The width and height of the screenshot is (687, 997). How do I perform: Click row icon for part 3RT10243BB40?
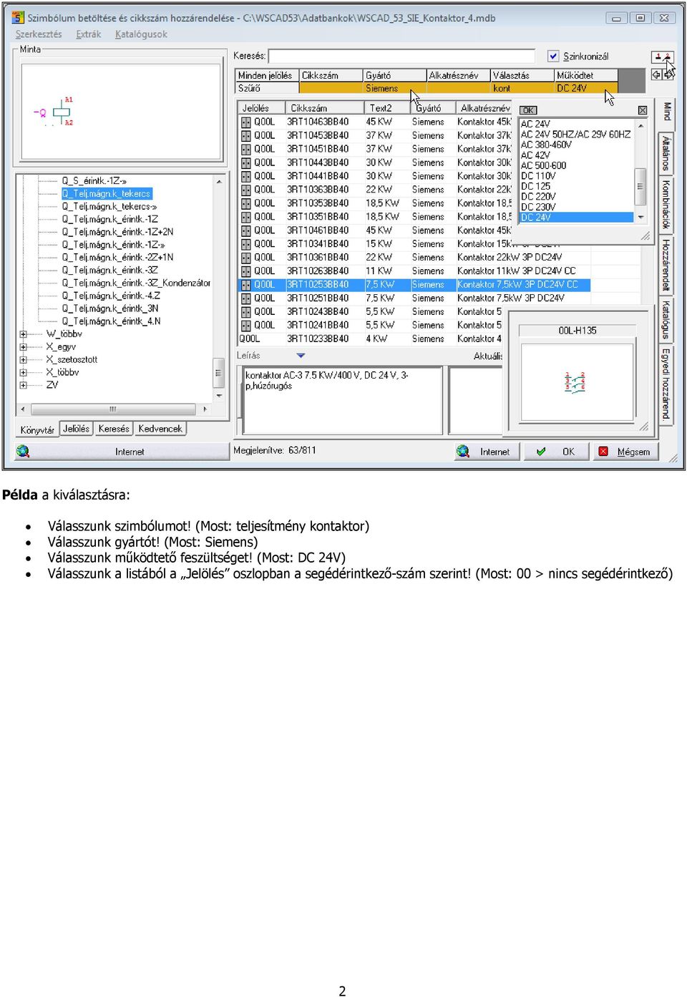click(245, 313)
